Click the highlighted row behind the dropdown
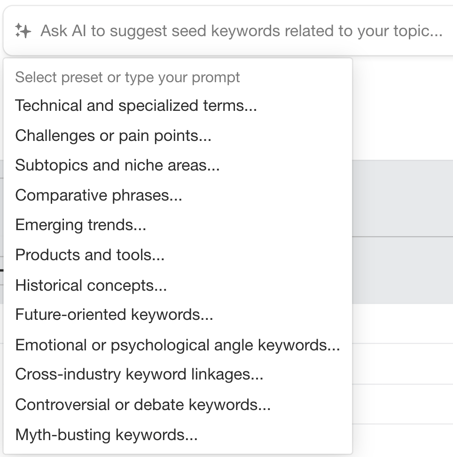453x457 pixels. [402, 197]
